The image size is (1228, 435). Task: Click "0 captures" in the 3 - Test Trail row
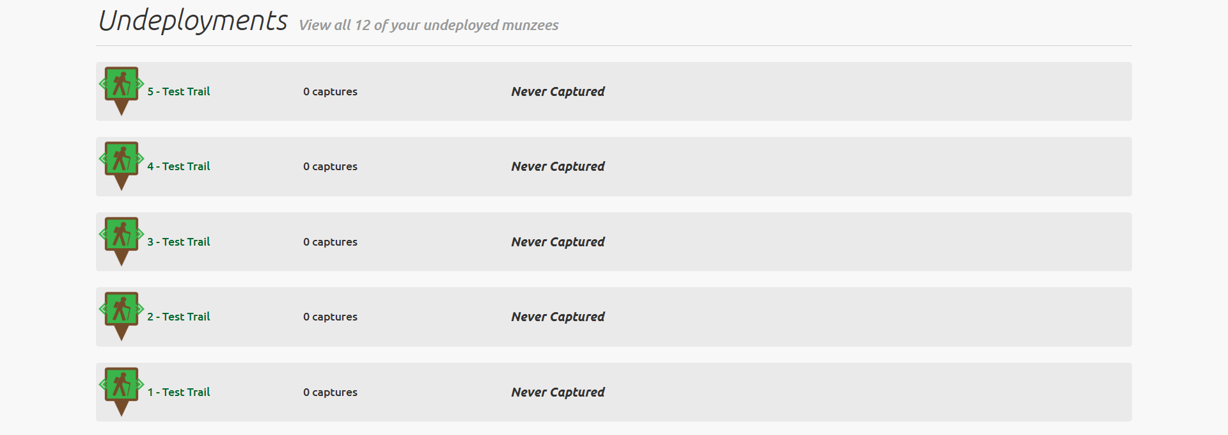pos(330,242)
